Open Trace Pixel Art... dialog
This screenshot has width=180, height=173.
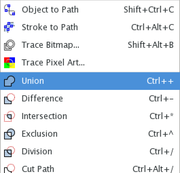90,63
